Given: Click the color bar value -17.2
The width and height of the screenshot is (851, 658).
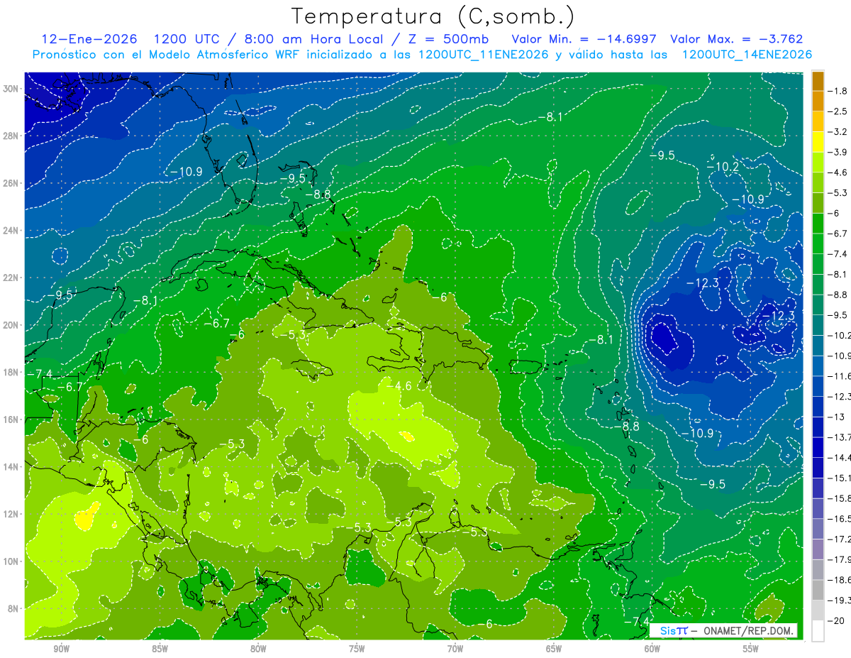Looking at the screenshot, I should point(838,539).
